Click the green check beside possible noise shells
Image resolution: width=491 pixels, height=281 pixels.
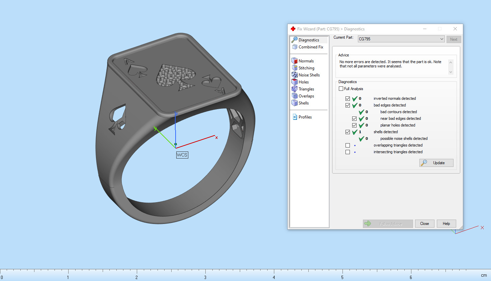point(361,138)
